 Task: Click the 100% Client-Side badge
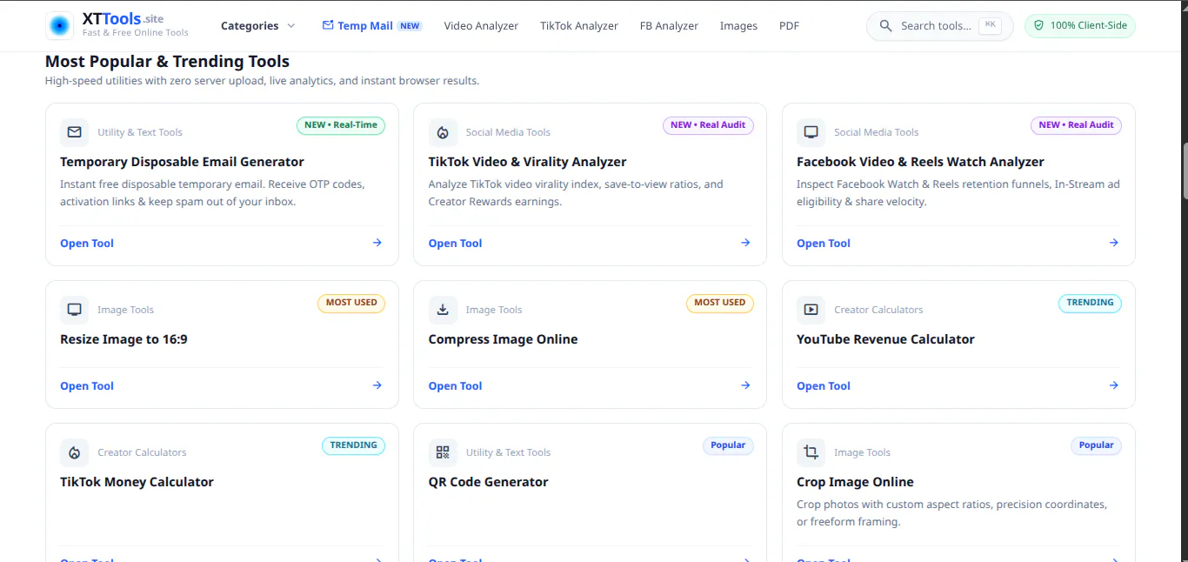click(x=1080, y=26)
